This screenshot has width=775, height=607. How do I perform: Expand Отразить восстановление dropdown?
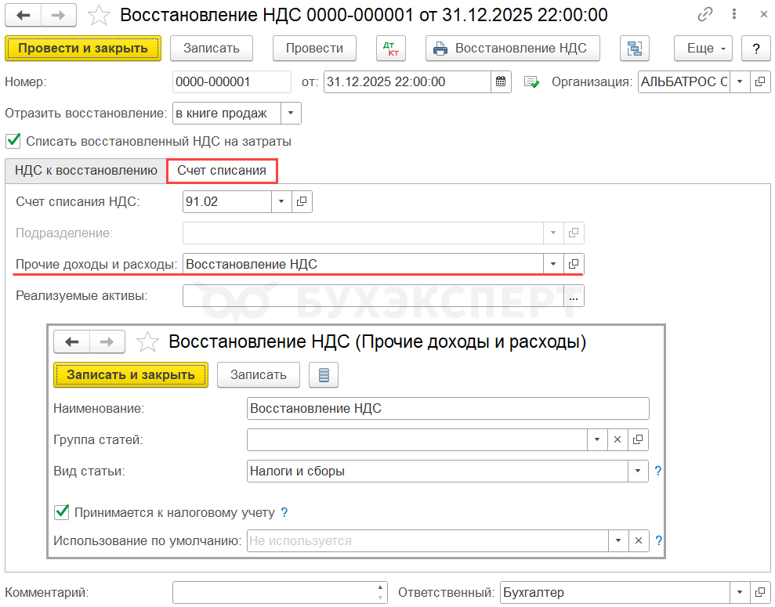pos(291,114)
